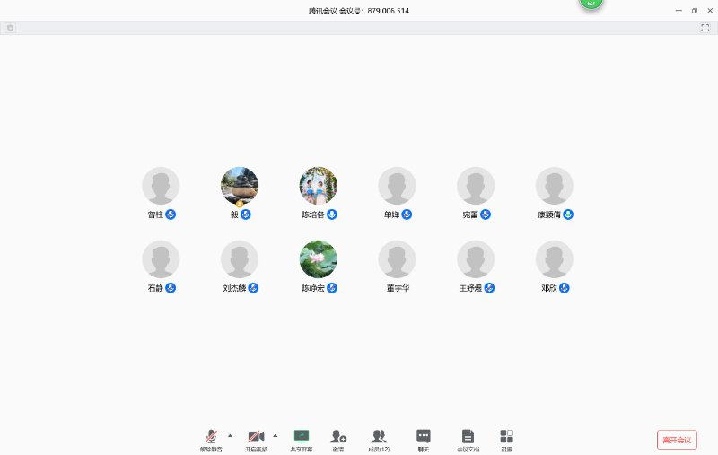718x455 pixels.
Task: Expand audio options arrow beside microphone
Action: click(230, 435)
